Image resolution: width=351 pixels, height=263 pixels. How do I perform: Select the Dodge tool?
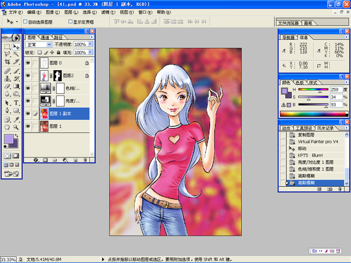[16, 94]
